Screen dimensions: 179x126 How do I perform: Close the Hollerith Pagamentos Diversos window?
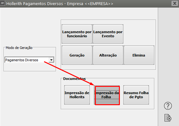[175, 3]
